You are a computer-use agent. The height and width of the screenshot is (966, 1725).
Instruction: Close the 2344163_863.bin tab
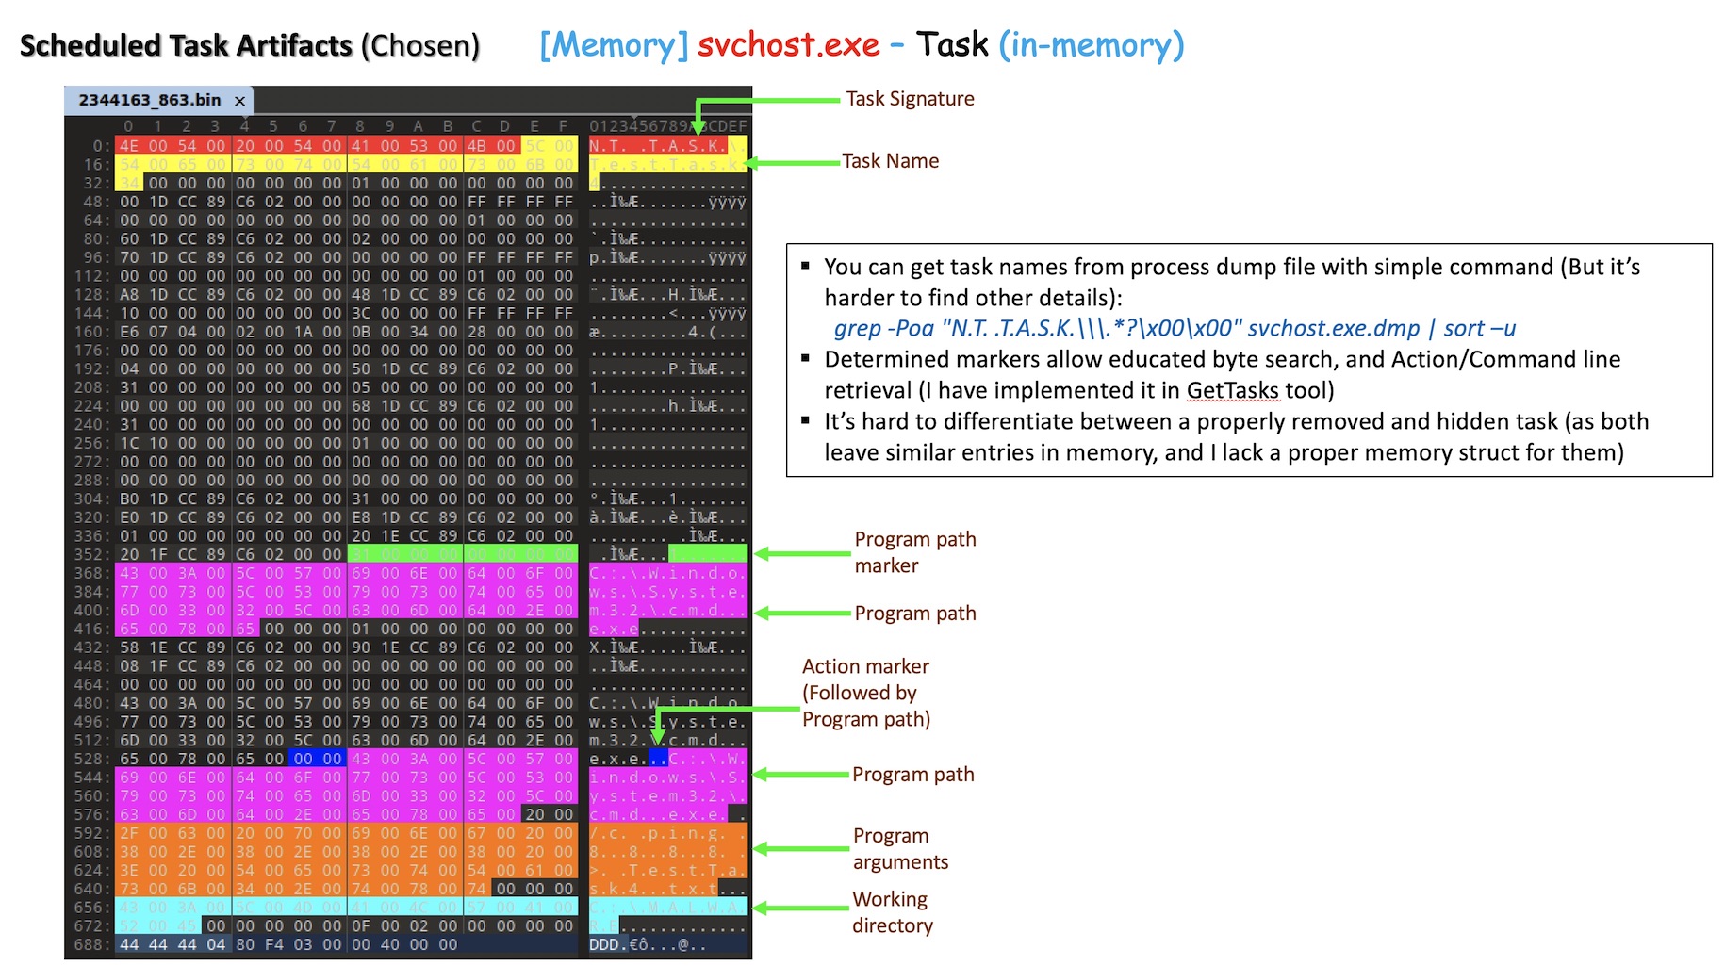point(239,101)
